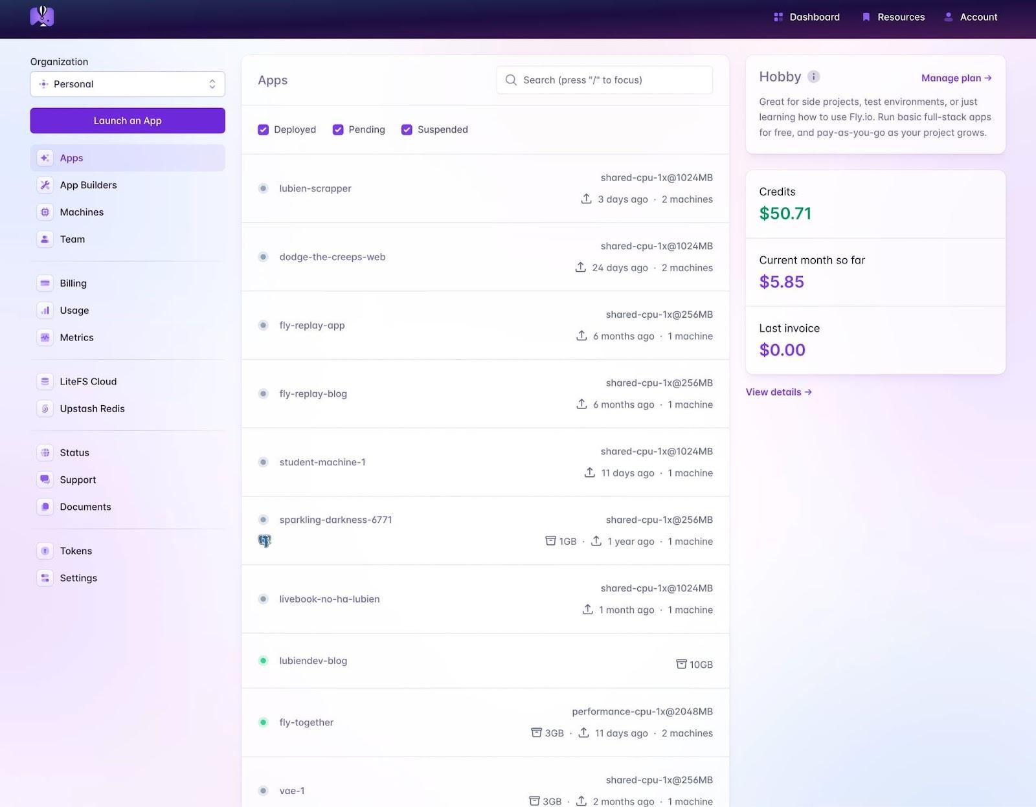Click the Fly.io logo at top left
Image resolution: width=1036 pixels, height=807 pixels.
click(x=42, y=17)
